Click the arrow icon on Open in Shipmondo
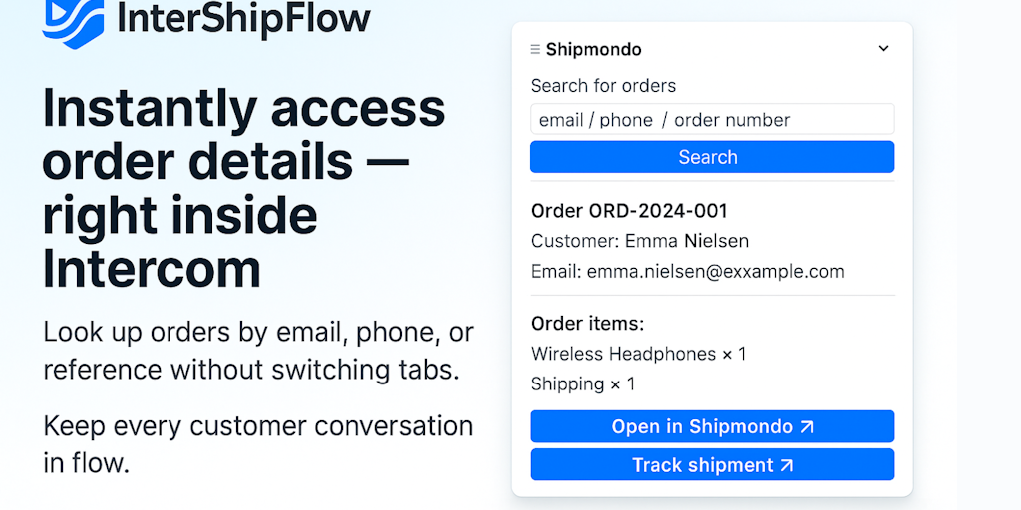The image size is (1021, 510). click(x=807, y=426)
